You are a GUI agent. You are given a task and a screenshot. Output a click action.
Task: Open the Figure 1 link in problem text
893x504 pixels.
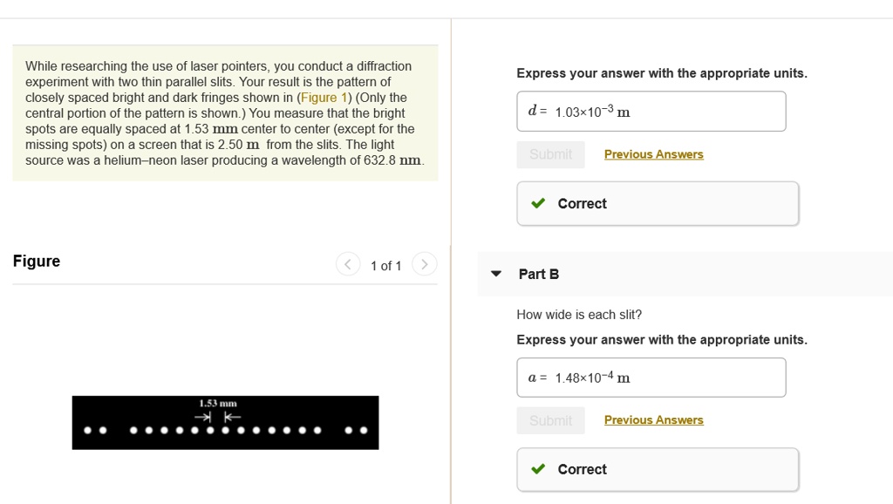click(324, 98)
